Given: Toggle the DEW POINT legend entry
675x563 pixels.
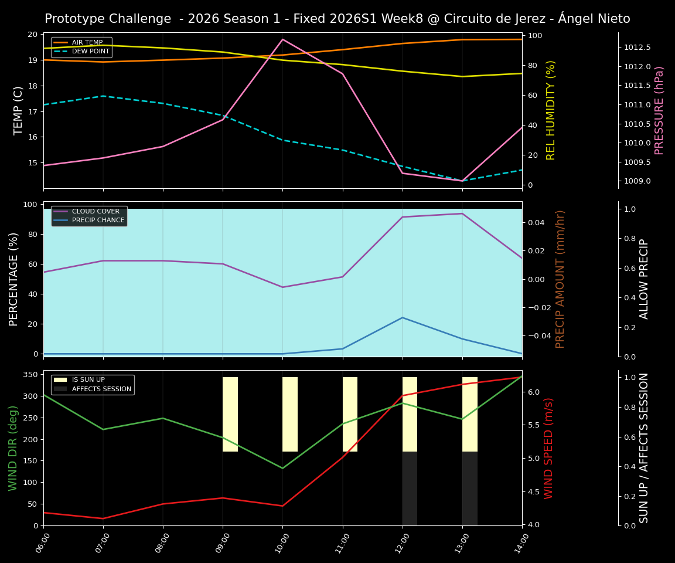Looking at the screenshot, I should pos(79,51).
